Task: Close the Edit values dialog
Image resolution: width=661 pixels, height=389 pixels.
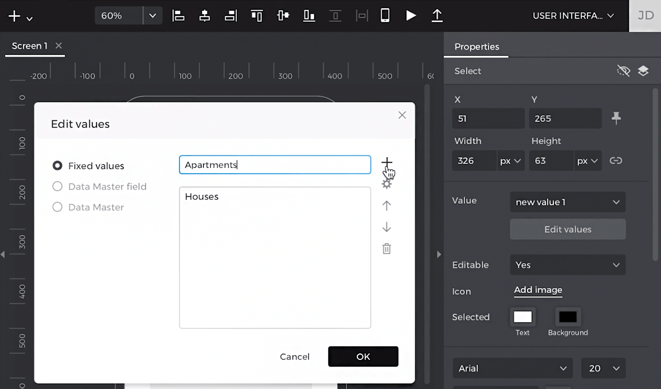Action: point(402,115)
